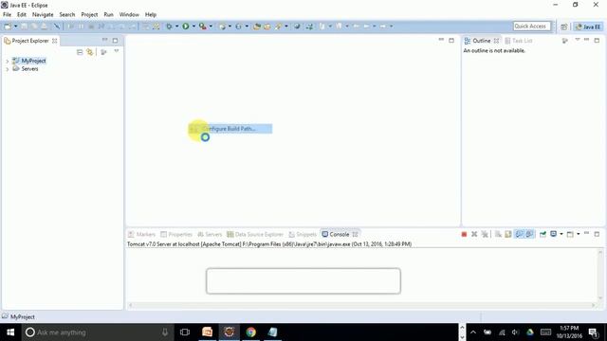607x341 pixels.
Task: Open the Project menu
Action: 89,15
